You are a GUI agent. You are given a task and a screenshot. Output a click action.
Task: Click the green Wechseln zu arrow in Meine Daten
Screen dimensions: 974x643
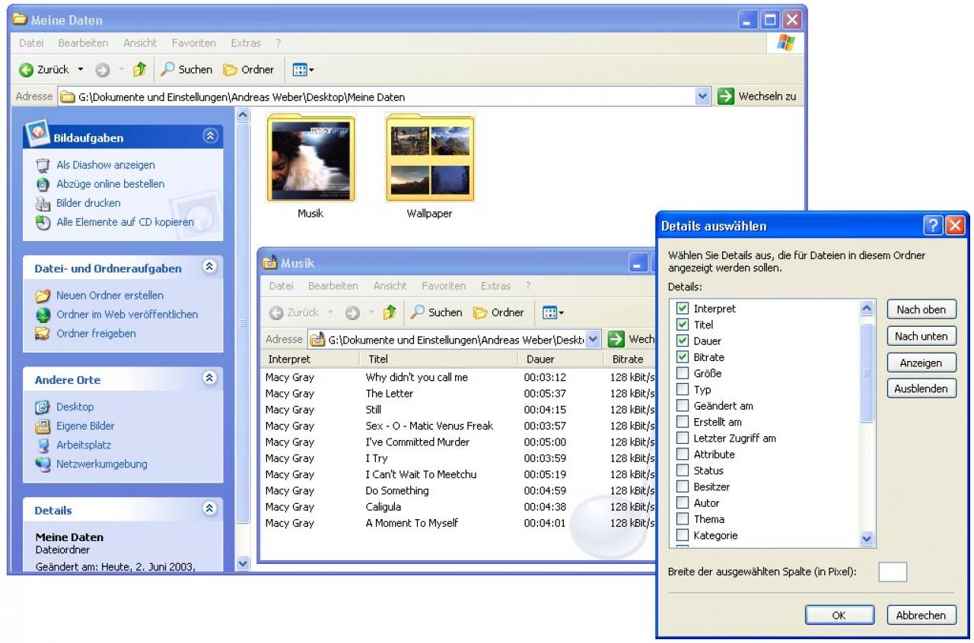pos(726,97)
